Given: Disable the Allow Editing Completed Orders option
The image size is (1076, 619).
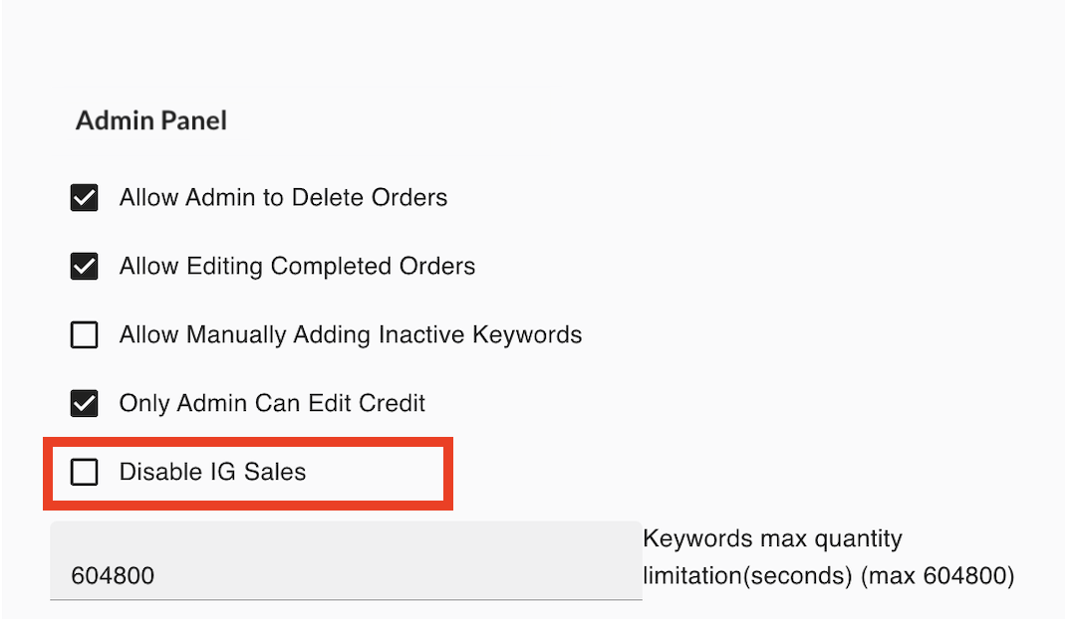Looking at the screenshot, I should pos(84,266).
